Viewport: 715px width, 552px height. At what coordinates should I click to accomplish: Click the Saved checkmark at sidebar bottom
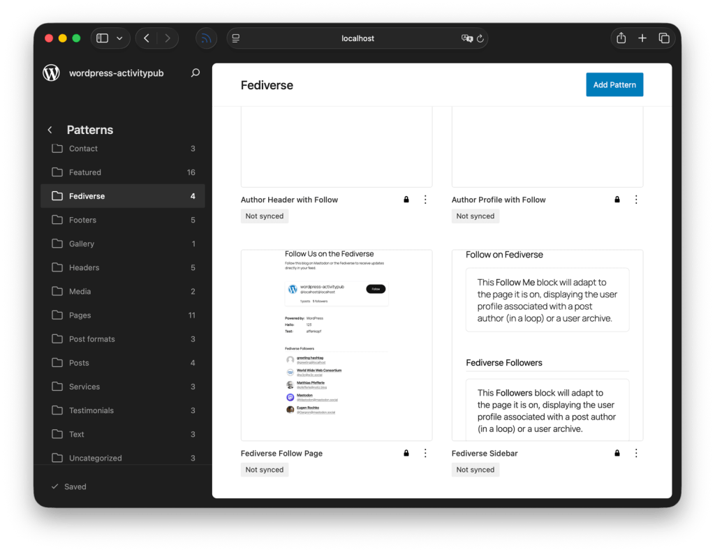pos(54,486)
